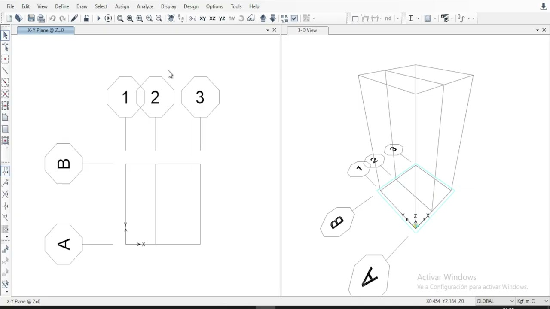Open the Analyze menu
This screenshot has height=309, width=550.
pos(145,6)
